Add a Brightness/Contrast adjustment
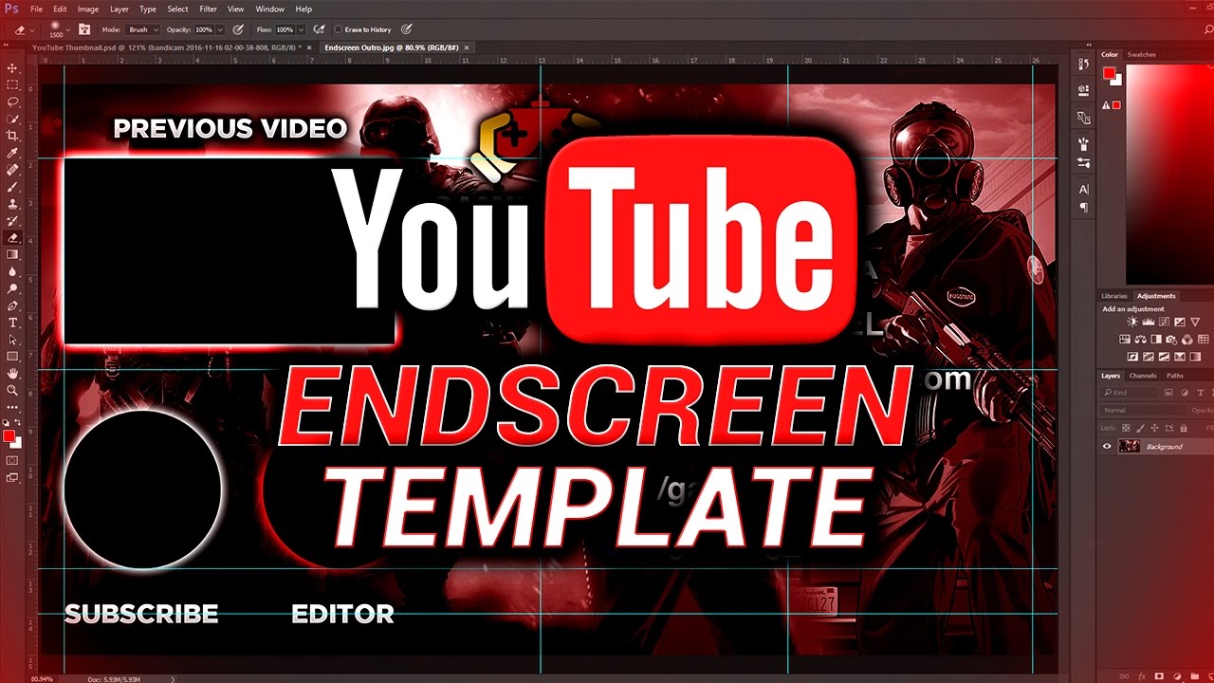Screen dimensions: 1214x683 tap(1132, 323)
